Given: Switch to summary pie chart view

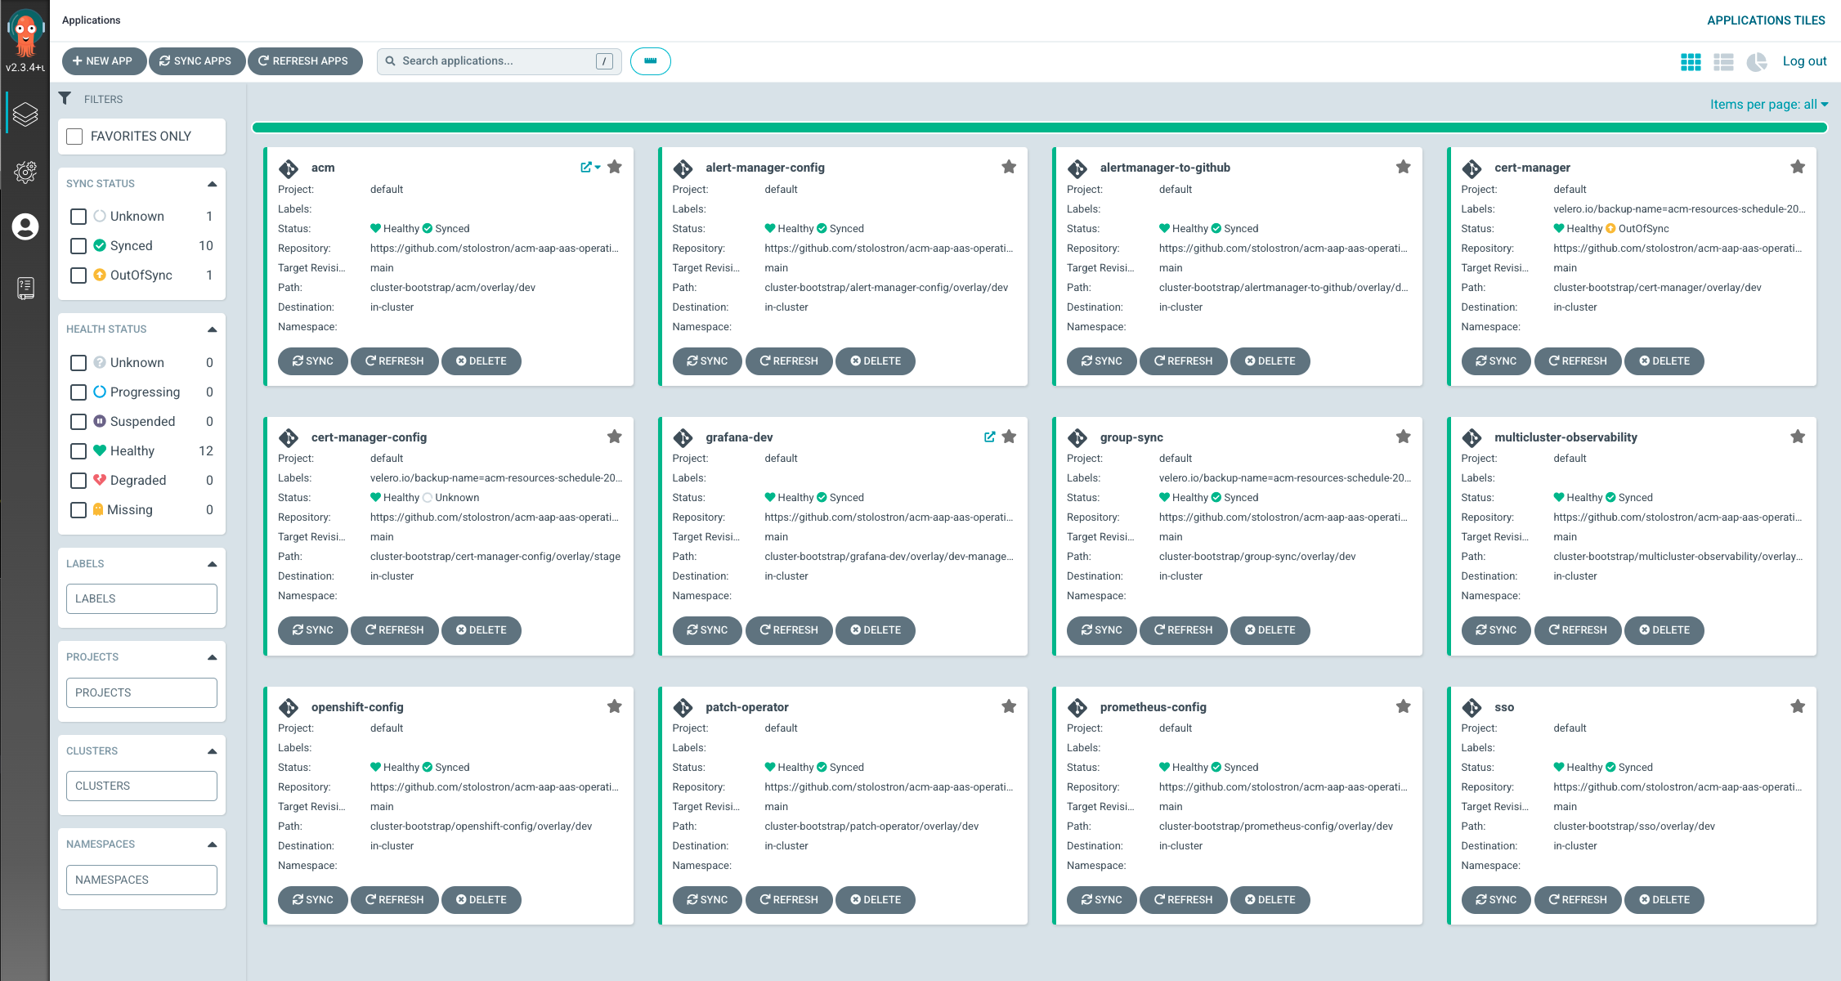Looking at the screenshot, I should click(x=1757, y=62).
